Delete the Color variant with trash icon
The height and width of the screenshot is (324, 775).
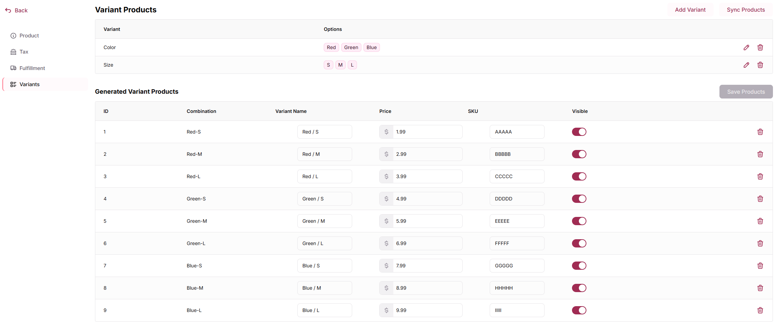point(760,47)
